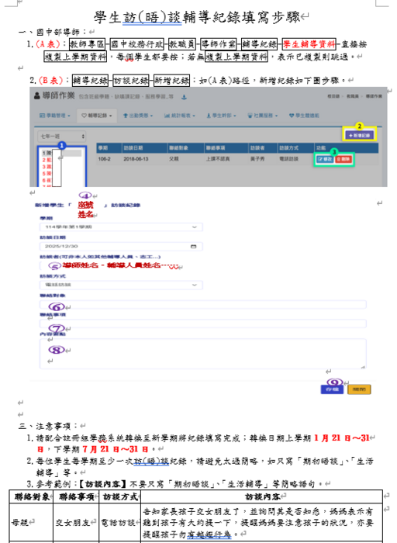Viewport: 397px width, 543px height.
Task: Open the 社團服務 menu tab
Action: tap(263, 116)
